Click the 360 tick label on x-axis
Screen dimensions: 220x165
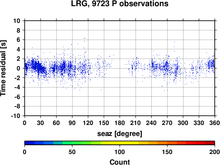pos(215,123)
